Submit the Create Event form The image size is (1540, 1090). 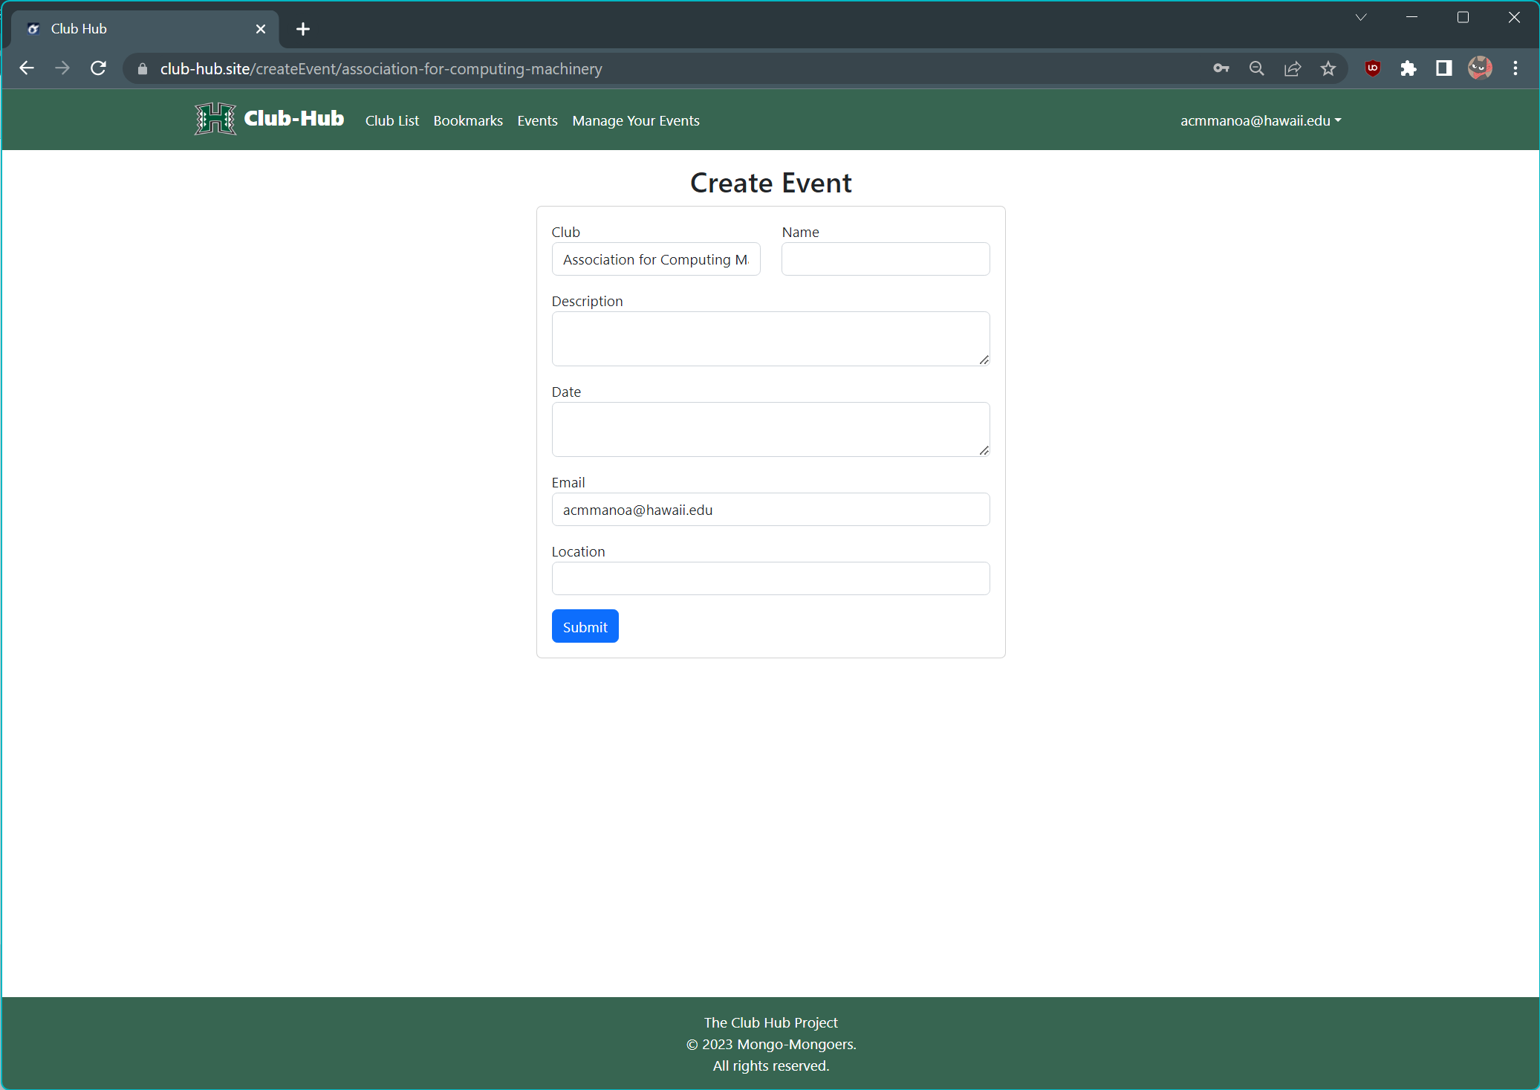pyautogui.click(x=585, y=626)
